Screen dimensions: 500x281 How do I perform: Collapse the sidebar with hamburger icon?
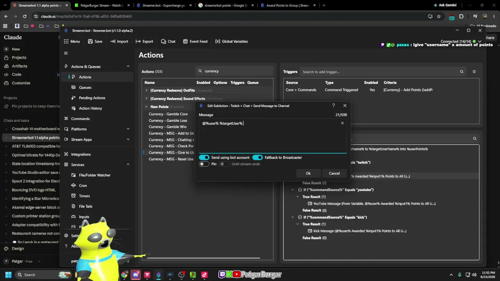[x=66, y=53]
